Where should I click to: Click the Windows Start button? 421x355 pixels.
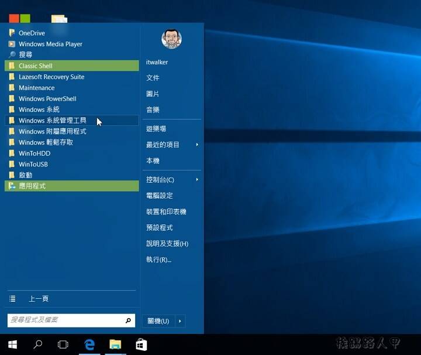click(x=13, y=344)
